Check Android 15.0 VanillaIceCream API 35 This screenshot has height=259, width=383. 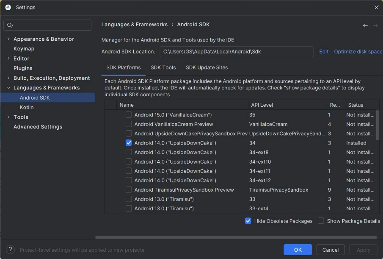pyautogui.click(x=129, y=114)
